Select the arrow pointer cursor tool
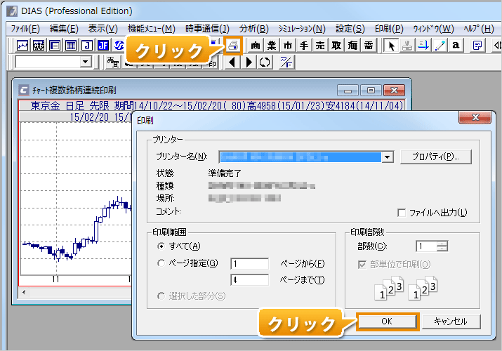Image resolution: width=502 pixels, height=351 pixels. click(x=392, y=46)
